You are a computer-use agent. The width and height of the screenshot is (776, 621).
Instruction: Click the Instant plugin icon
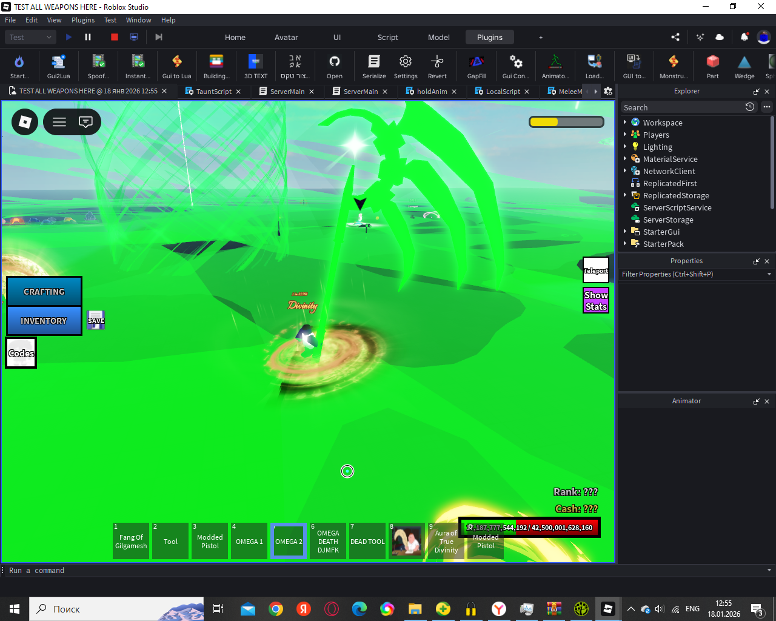[138, 67]
